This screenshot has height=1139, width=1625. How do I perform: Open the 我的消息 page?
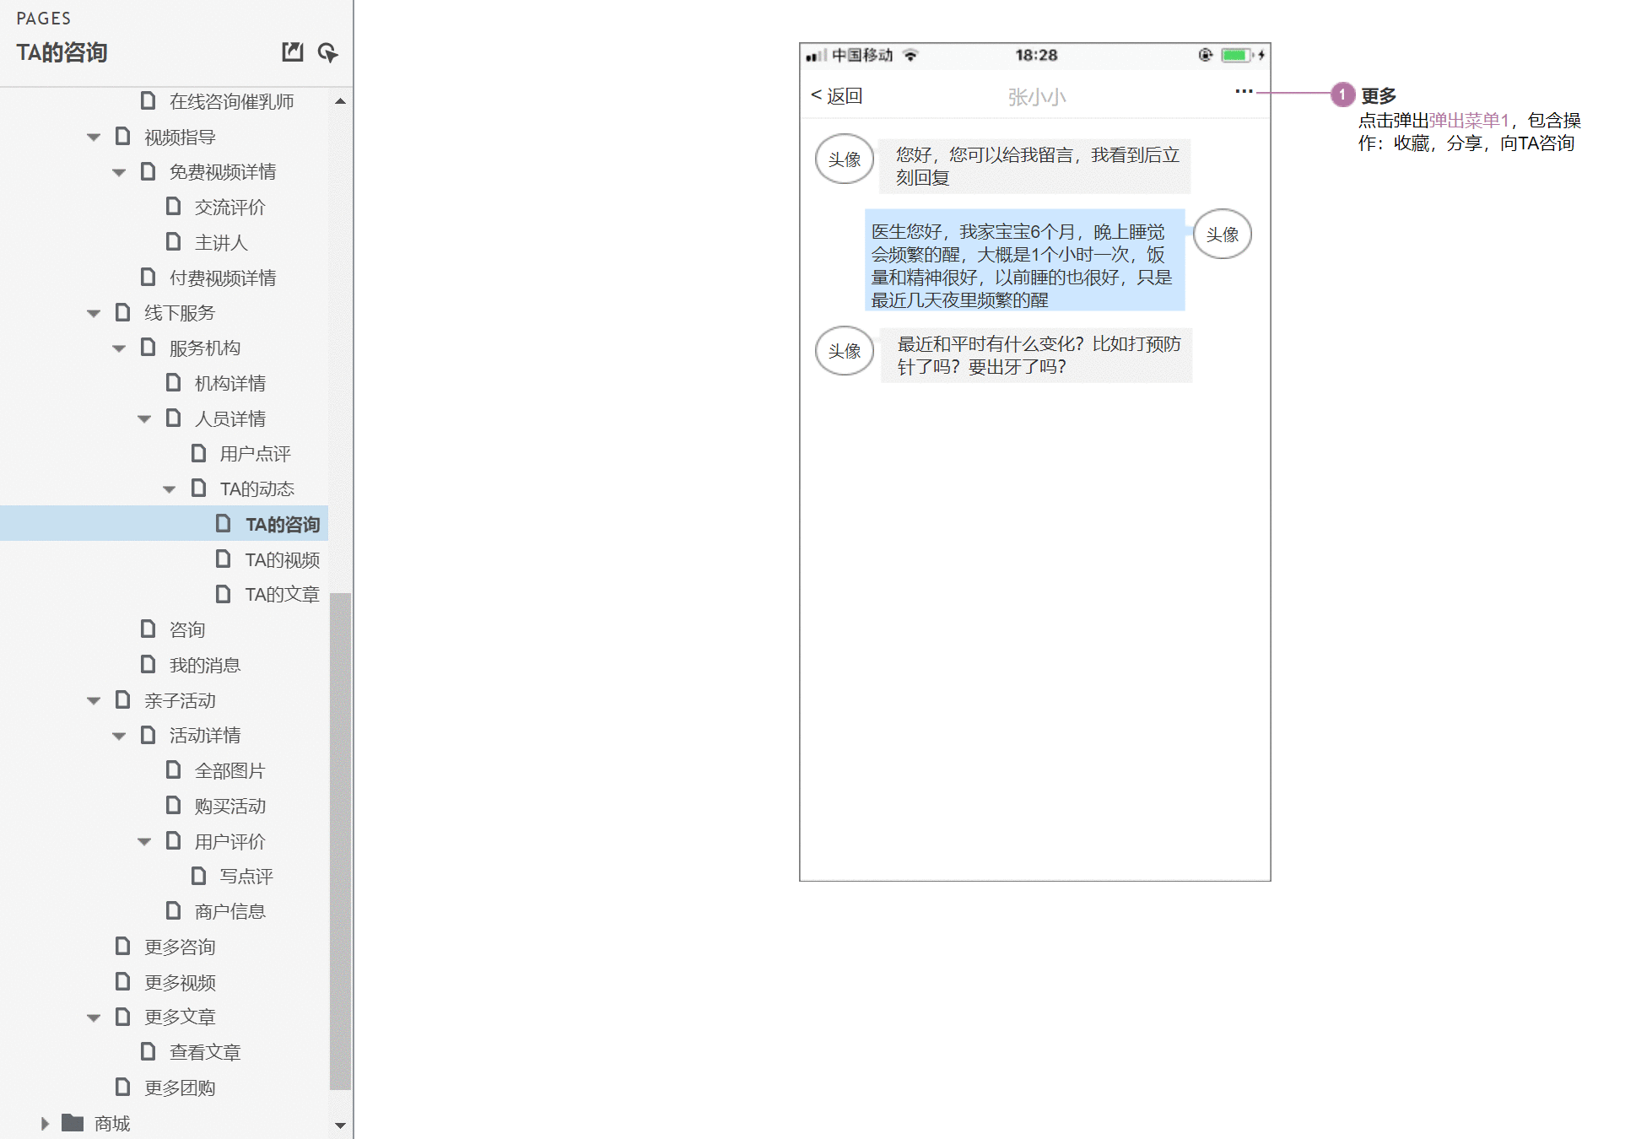point(204,665)
